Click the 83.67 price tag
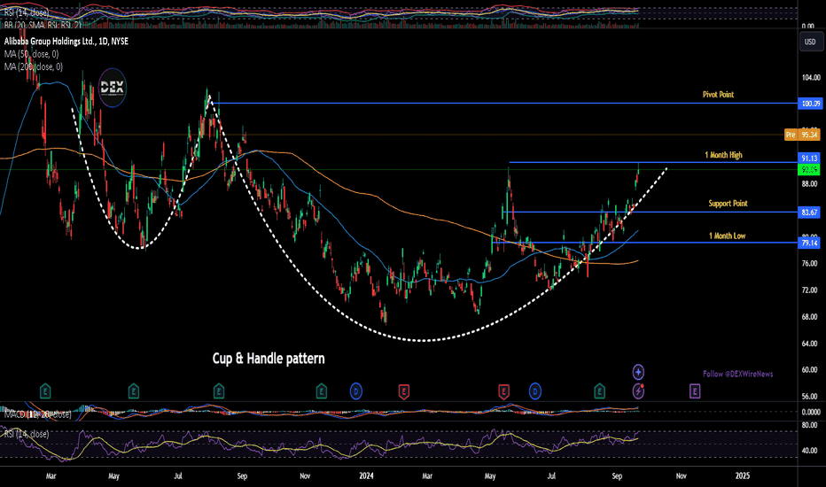This screenshot has height=487, width=826. click(x=810, y=213)
